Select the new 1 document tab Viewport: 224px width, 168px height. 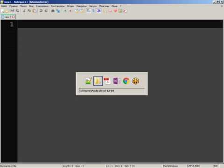coord(8,17)
